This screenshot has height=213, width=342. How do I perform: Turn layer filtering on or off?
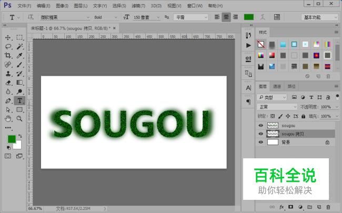[337, 97]
